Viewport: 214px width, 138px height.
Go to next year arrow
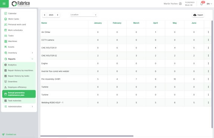tap(57, 15)
